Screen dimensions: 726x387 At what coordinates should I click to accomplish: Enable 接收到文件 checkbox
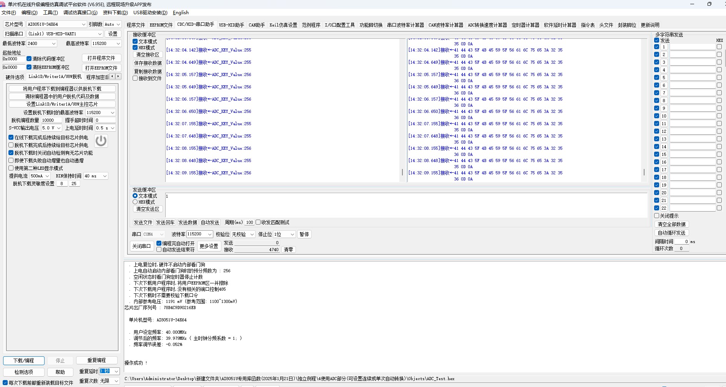135,78
